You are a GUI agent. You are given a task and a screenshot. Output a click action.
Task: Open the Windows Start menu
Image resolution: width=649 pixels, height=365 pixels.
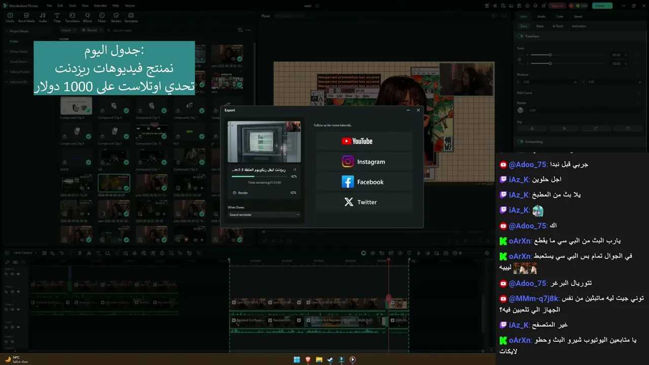[x=297, y=359]
